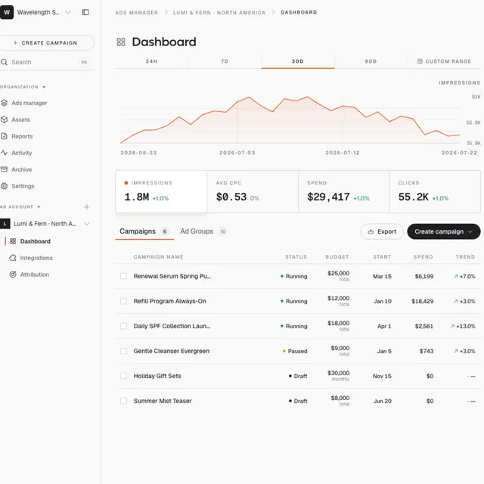Viewport: 484px width, 484px height.
Task: Open the Custom Range tab
Action: click(x=444, y=61)
